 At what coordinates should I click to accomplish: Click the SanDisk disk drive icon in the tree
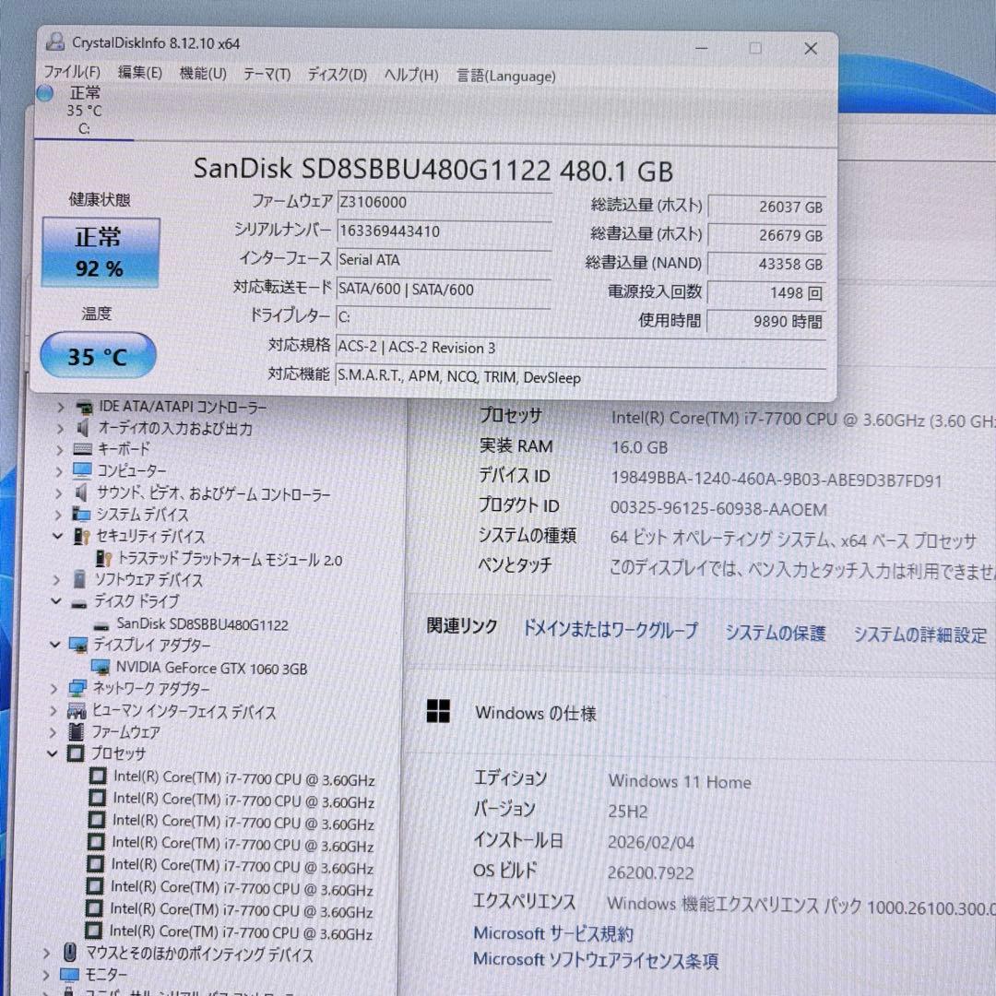point(101,626)
